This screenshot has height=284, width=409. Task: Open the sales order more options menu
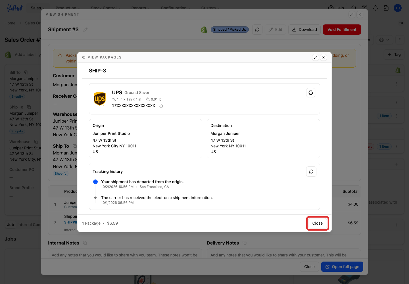click(x=400, y=40)
